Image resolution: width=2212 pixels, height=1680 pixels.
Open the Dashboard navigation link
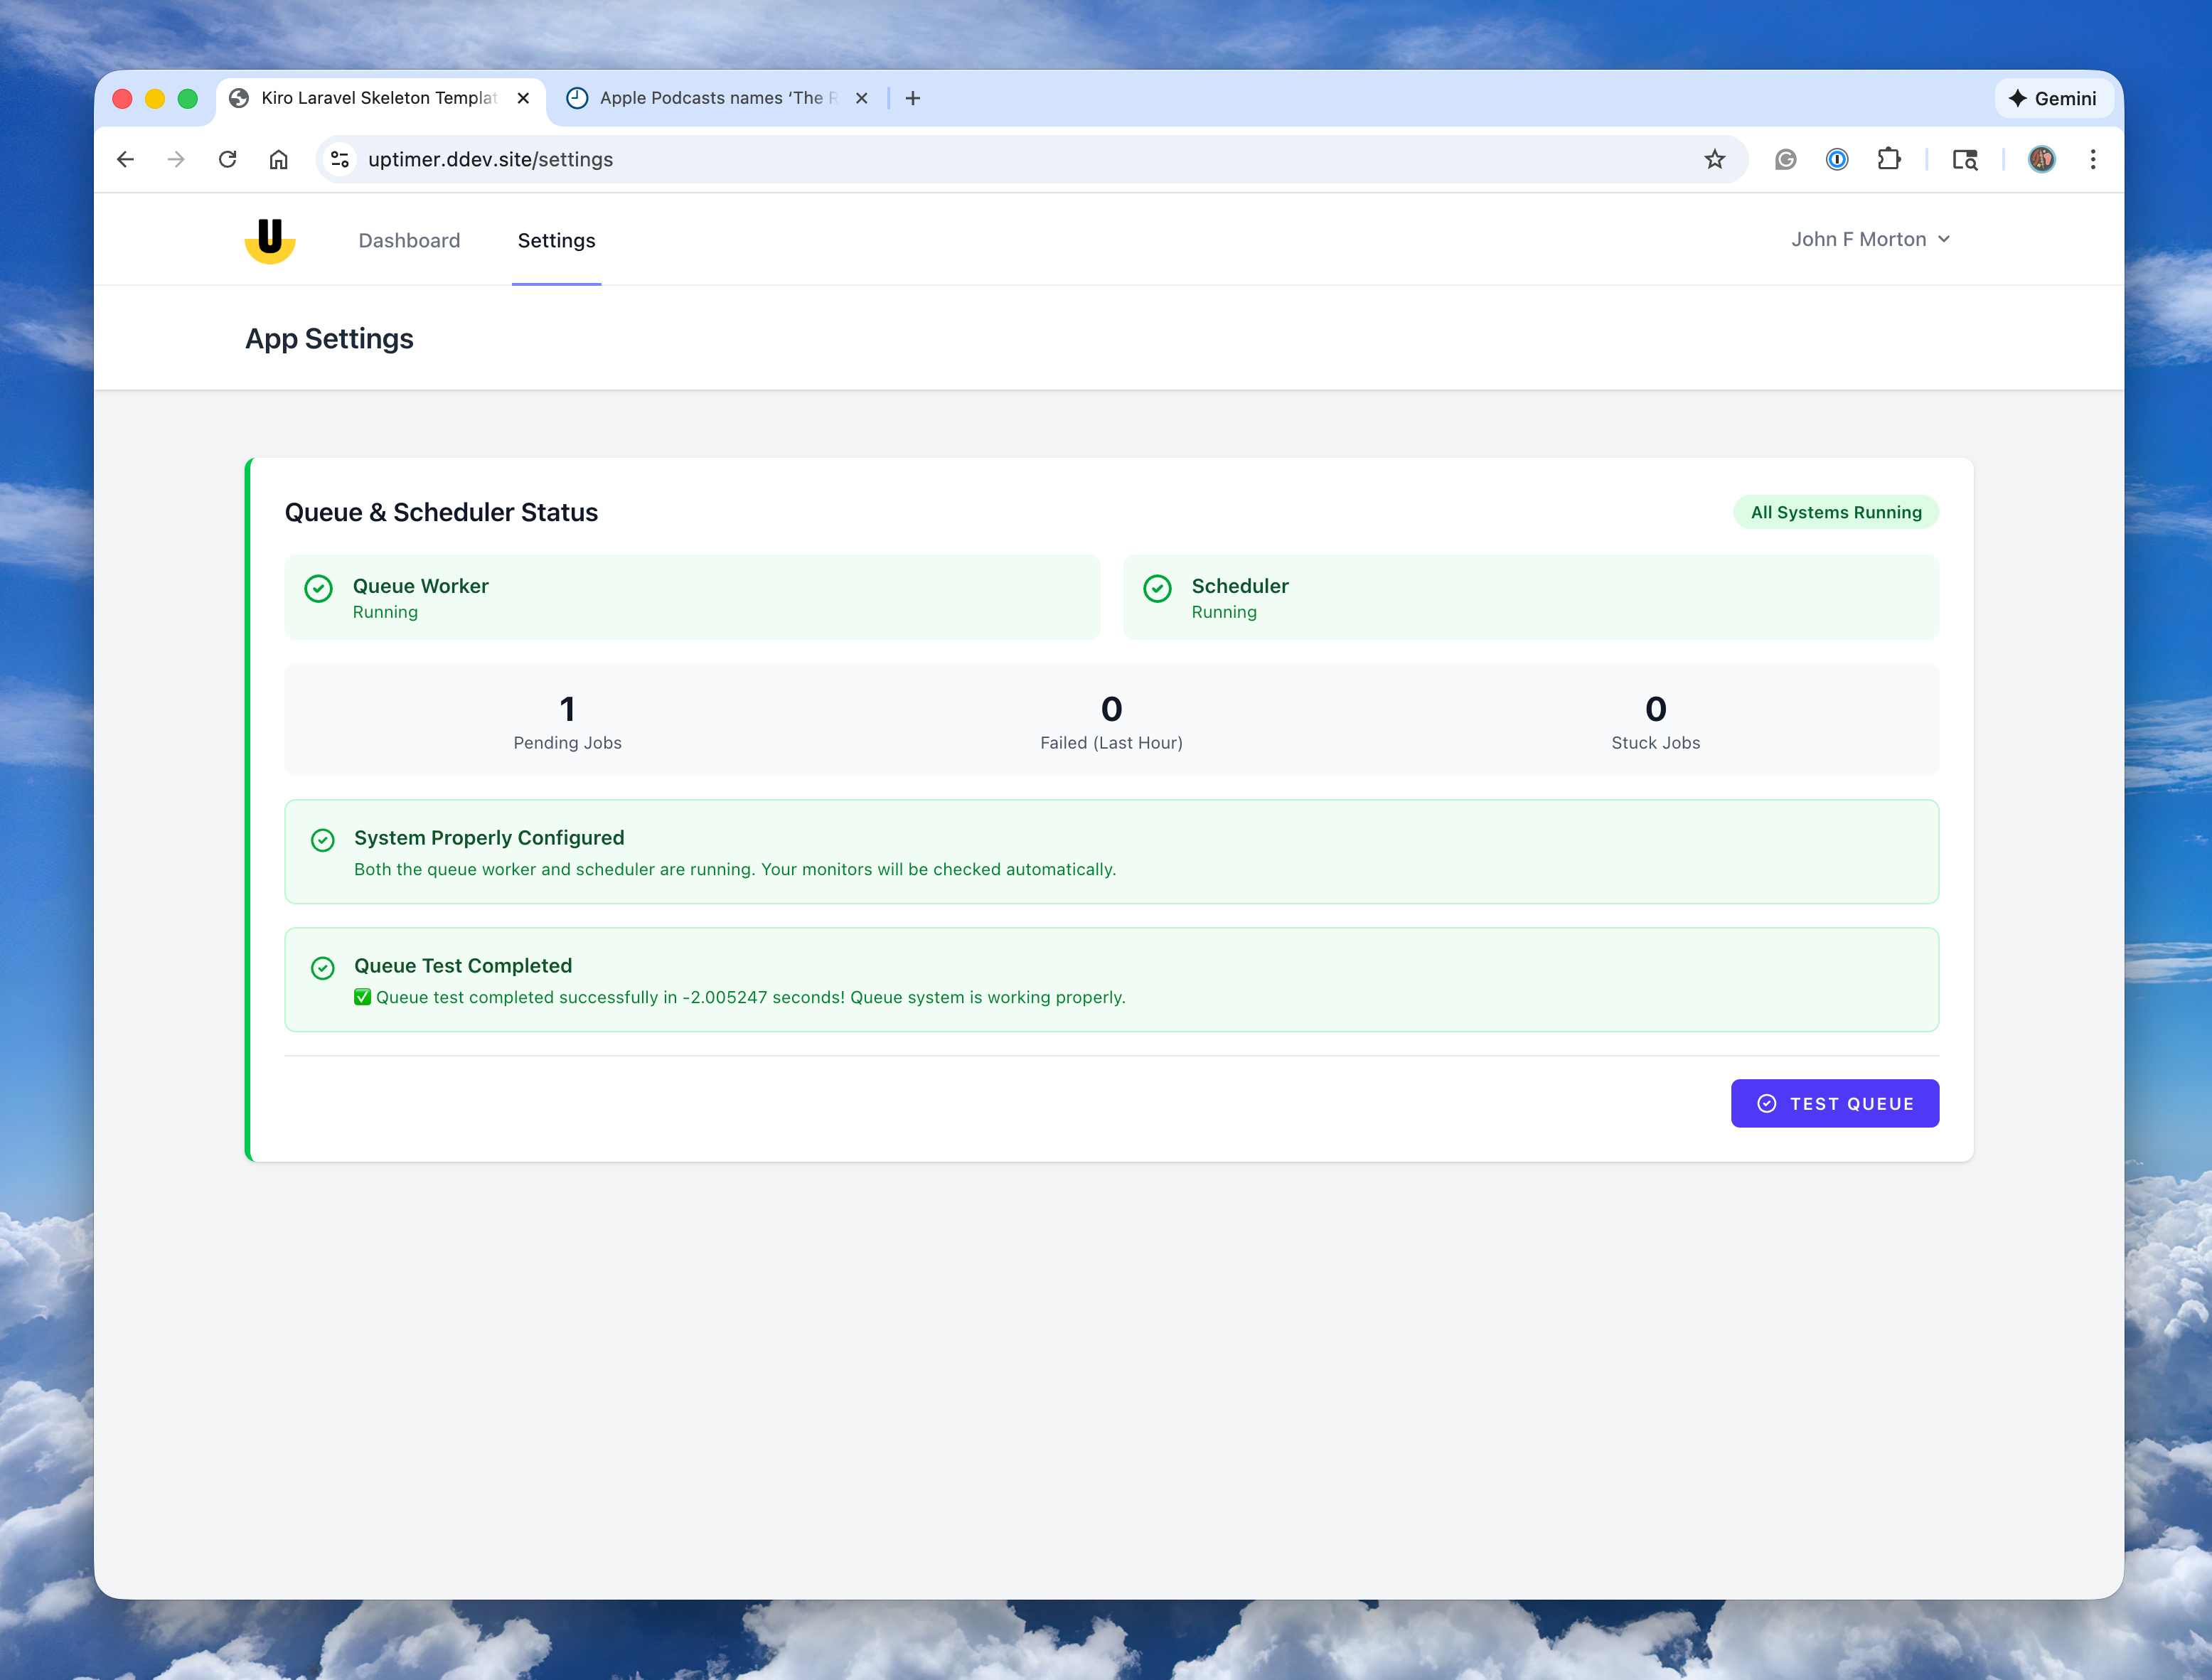(x=409, y=240)
